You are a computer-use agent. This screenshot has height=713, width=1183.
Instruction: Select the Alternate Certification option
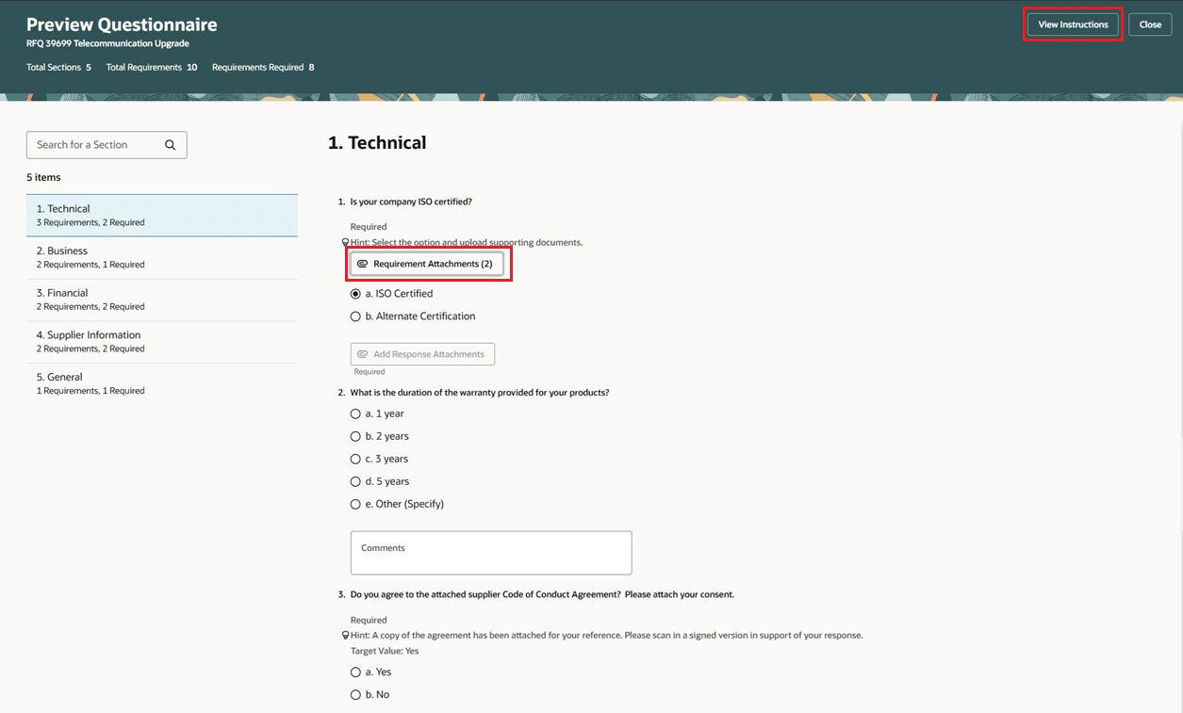pyautogui.click(x=355, y=316)
